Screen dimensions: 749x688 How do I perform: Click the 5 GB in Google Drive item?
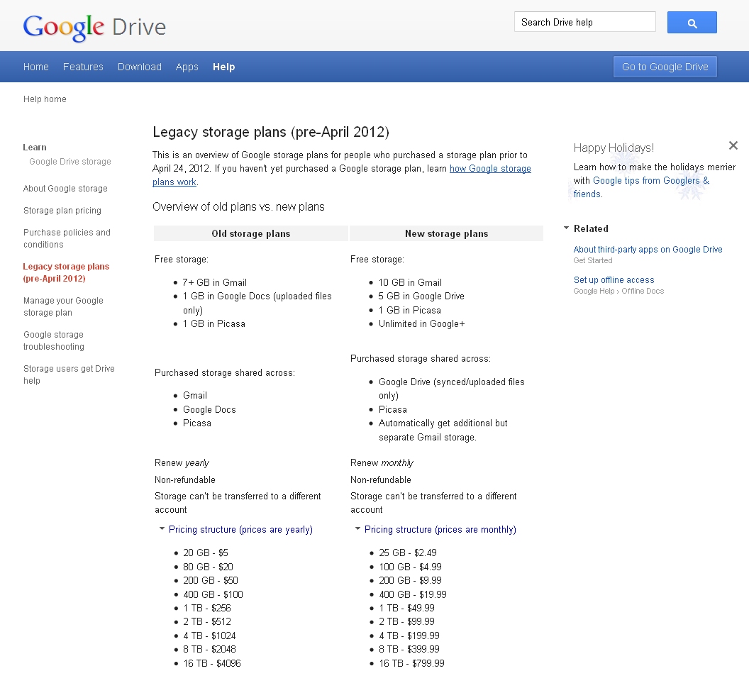pos(421,296)
